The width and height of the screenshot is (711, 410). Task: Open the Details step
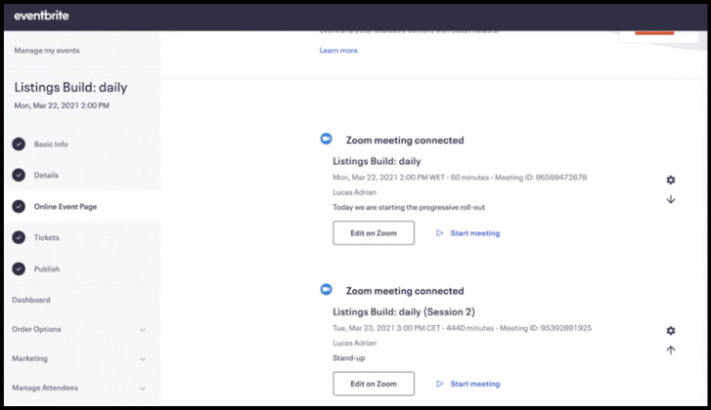(x=46, y=176)
